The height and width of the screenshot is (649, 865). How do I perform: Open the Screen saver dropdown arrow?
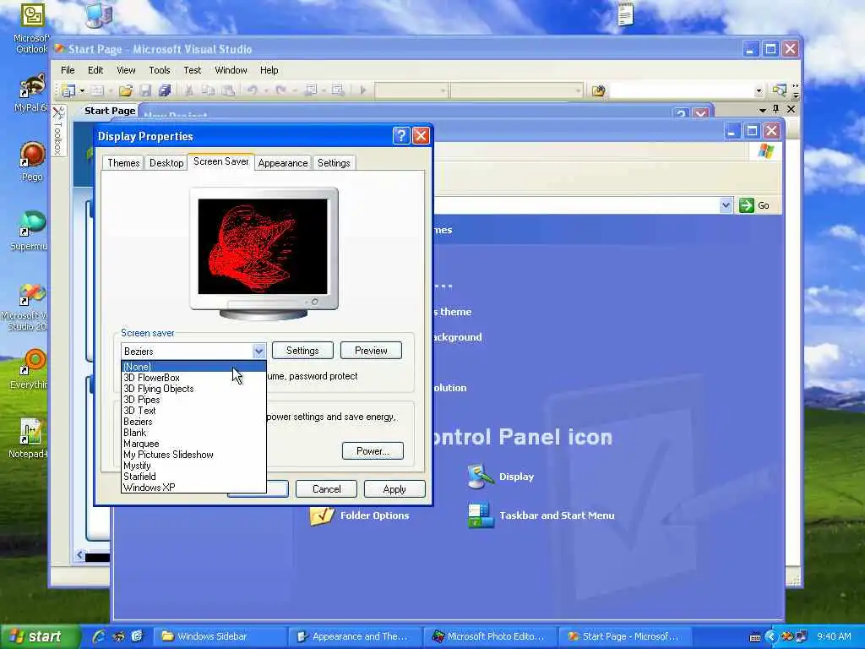point(258,351)
